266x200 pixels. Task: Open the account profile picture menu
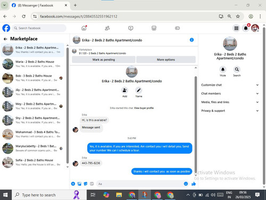coord(255,28)
